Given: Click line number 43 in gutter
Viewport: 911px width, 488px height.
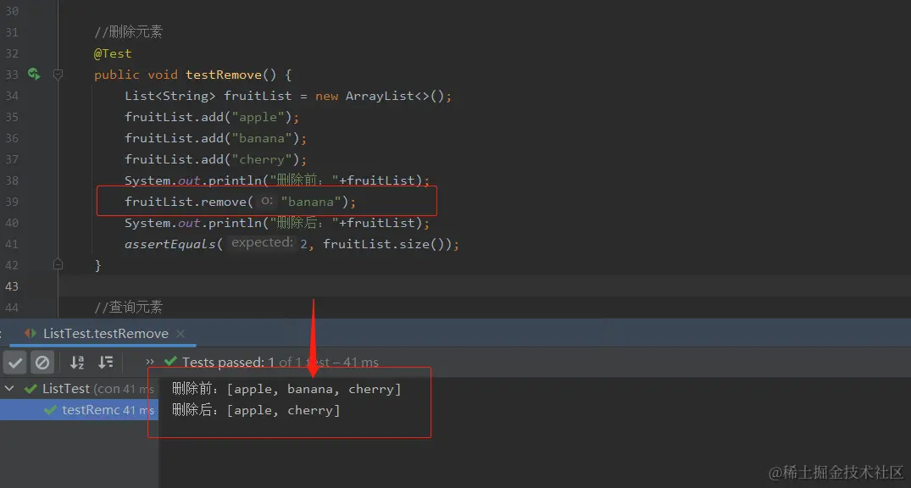Looking at the screenshot, I should coord(12,286).
